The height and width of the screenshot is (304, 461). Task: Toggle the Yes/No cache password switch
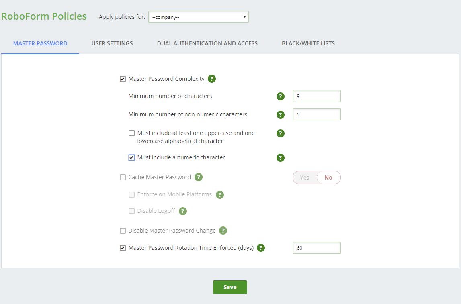[316, 178]
